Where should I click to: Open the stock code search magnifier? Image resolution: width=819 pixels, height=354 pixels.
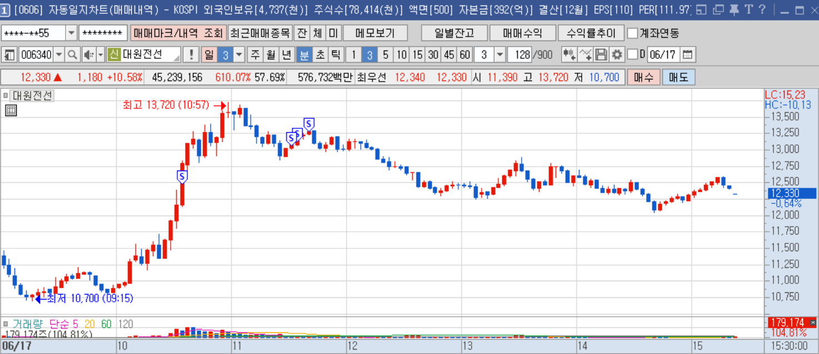pyautogui.click(x=73, y=54)
